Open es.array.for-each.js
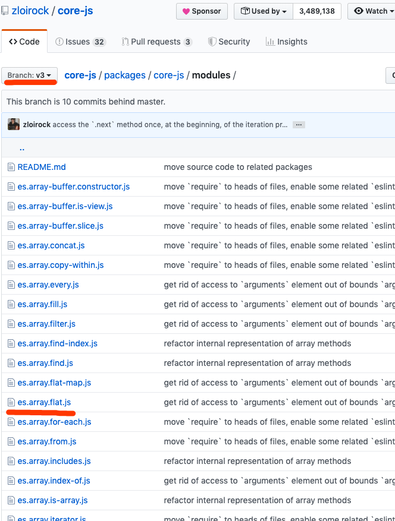Image resolution: width=395 pixels, height=521 pixels. [54, 422]
